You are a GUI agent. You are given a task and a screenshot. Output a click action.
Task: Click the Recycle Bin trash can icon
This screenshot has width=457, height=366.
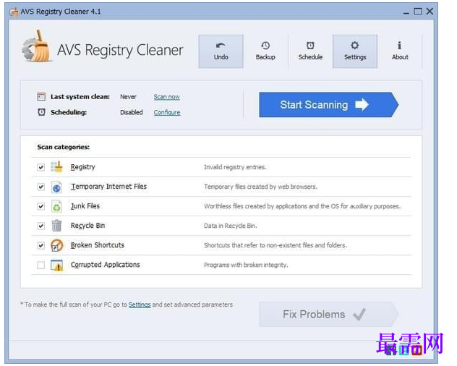[x=57, y=226]
